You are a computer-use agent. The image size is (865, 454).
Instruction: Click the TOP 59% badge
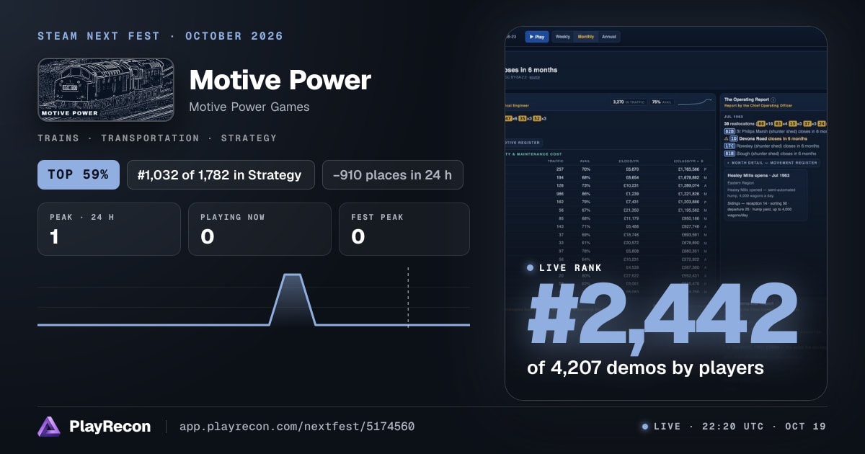click(79, 174)
